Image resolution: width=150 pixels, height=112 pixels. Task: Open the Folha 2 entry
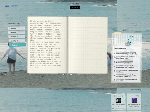tap(17, 32)
